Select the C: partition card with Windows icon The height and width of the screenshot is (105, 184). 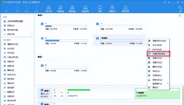(64, 40)
